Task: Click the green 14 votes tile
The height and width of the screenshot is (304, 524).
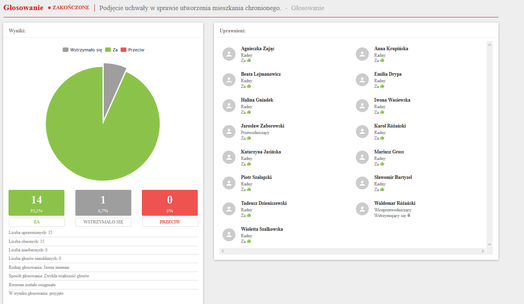Action: click(36, 203)
